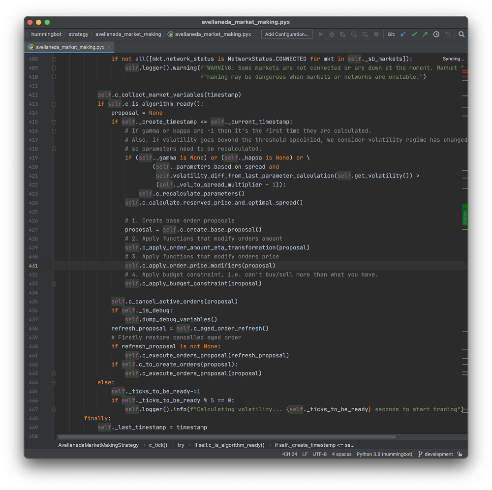Click the strategy breadcrumb in navigation bar
The width and height of the screenshot is (492, 490).
[x=78, y=34]
